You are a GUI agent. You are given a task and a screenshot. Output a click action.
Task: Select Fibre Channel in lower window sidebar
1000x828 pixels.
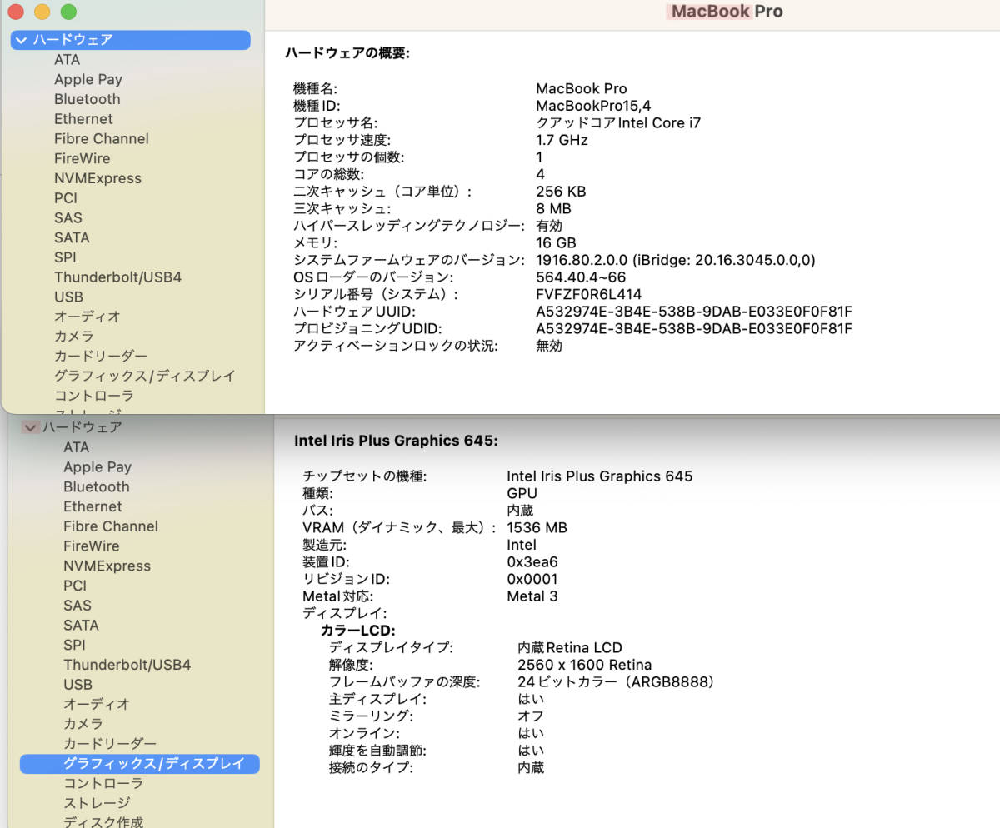pyautogui.click(x=111, y=526)
